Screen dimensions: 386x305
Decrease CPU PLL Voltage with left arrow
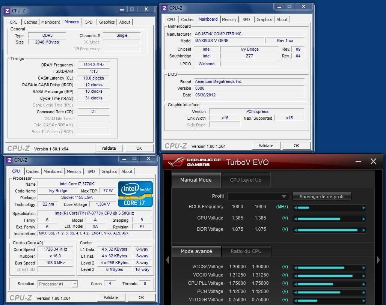pyautogui.click(x=295, y=284)
